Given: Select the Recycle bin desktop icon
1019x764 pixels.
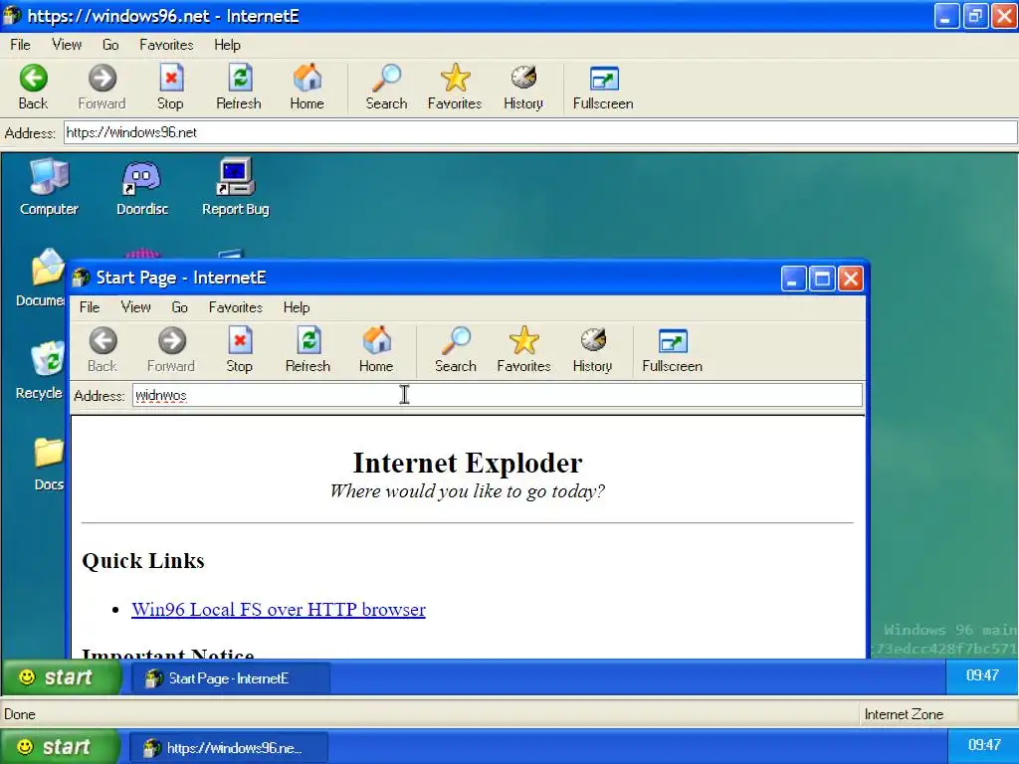Looking at the screenshot, I should [x=40, y=370].
